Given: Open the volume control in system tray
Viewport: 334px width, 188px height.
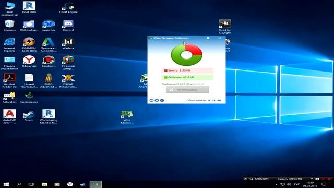Looking at the screenshot, I should point(289,184).
